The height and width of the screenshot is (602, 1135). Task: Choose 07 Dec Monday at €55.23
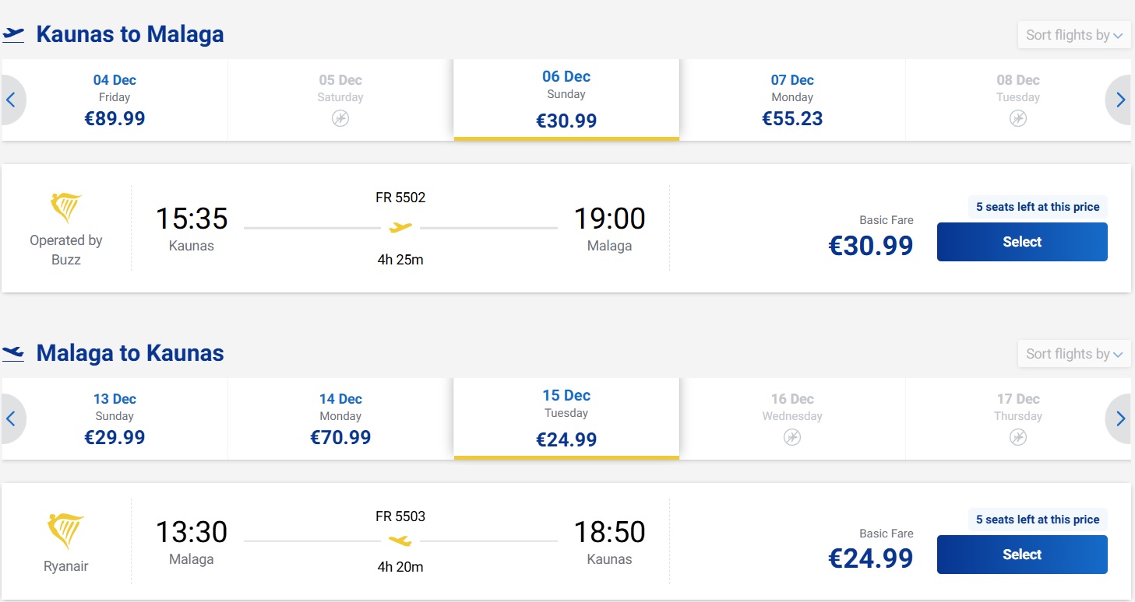click(x=792, y=100)
